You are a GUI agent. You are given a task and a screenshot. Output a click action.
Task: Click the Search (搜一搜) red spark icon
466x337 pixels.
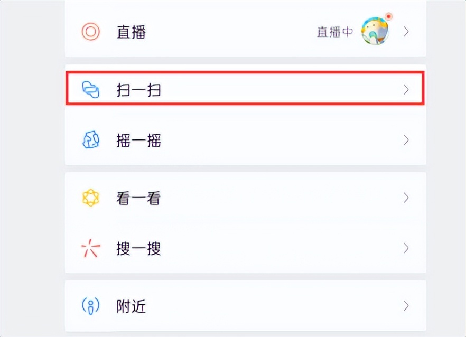click(90, 248)
